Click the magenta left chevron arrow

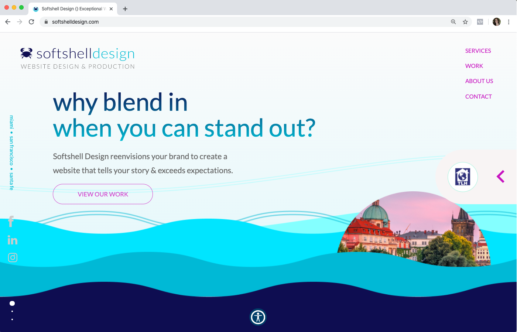(501, 177)
